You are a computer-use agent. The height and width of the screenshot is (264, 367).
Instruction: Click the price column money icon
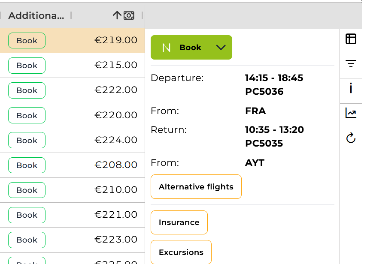point(129,15)
